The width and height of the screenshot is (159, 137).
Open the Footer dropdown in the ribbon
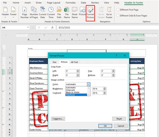(x=13, y=12)
